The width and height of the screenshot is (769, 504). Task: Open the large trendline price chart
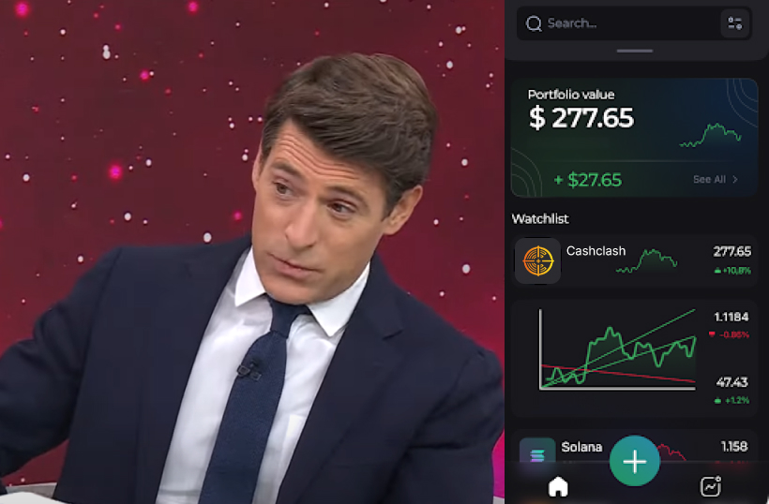pos(618,349)
